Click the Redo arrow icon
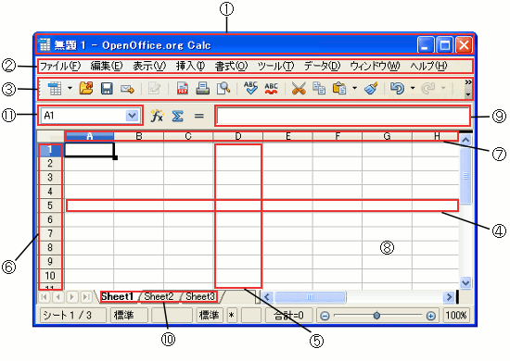Viewport: 510px width, 361px height. tap(428, 88)
